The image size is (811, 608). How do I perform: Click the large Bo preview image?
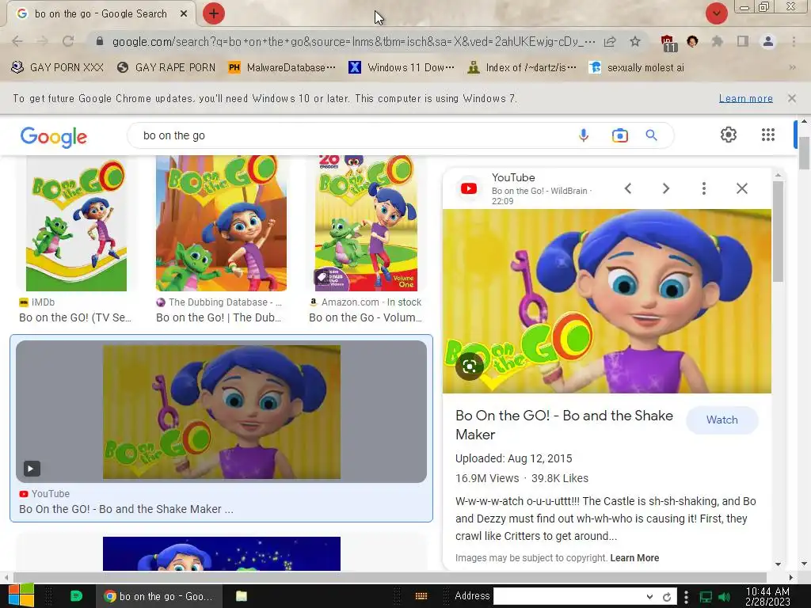(x=607, y=301)
